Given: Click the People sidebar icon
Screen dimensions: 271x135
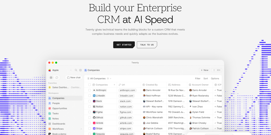Looking at the screenshot, I should point(49,103).
